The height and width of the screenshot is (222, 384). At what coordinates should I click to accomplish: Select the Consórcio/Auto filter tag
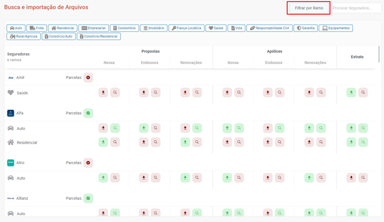pyautogui.click(x=58, y=37)
